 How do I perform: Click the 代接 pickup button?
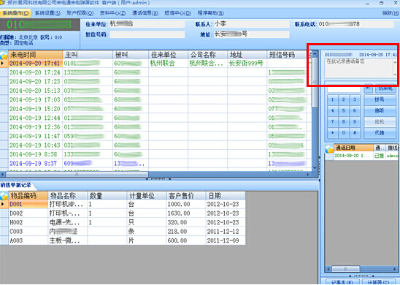380,133
